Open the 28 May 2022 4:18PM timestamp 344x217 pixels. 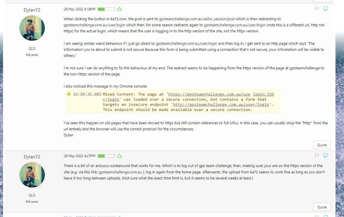click(x=79, y=9)
